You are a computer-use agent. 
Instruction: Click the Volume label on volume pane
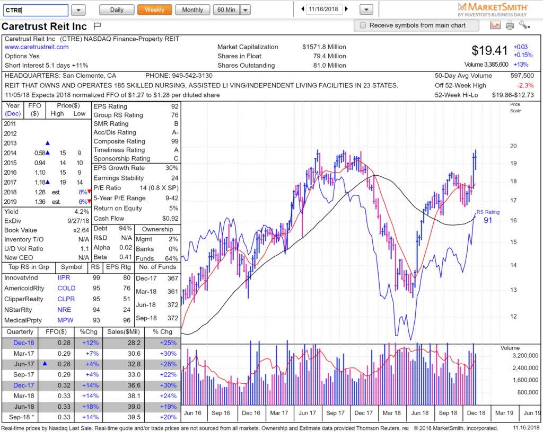[x=510, y=348]
